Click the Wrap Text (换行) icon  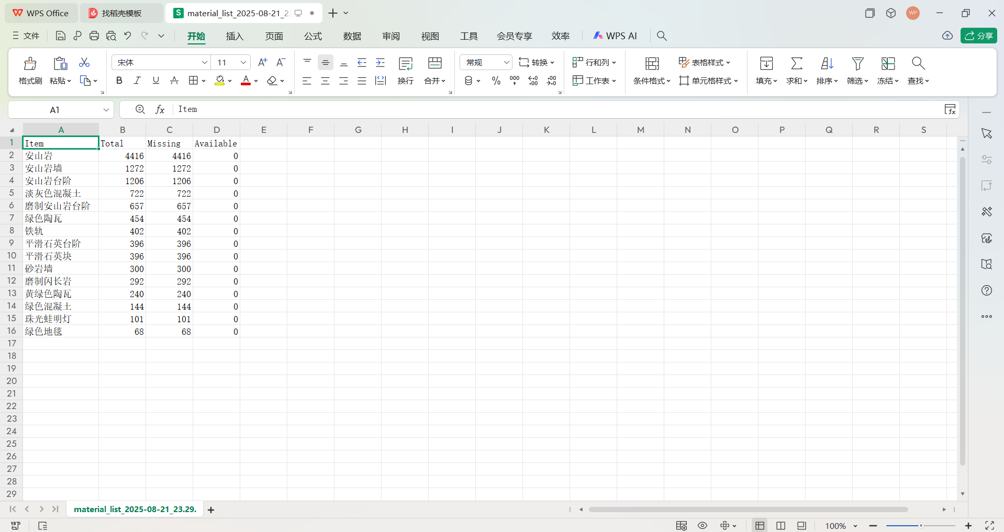(x=406, y=64)
